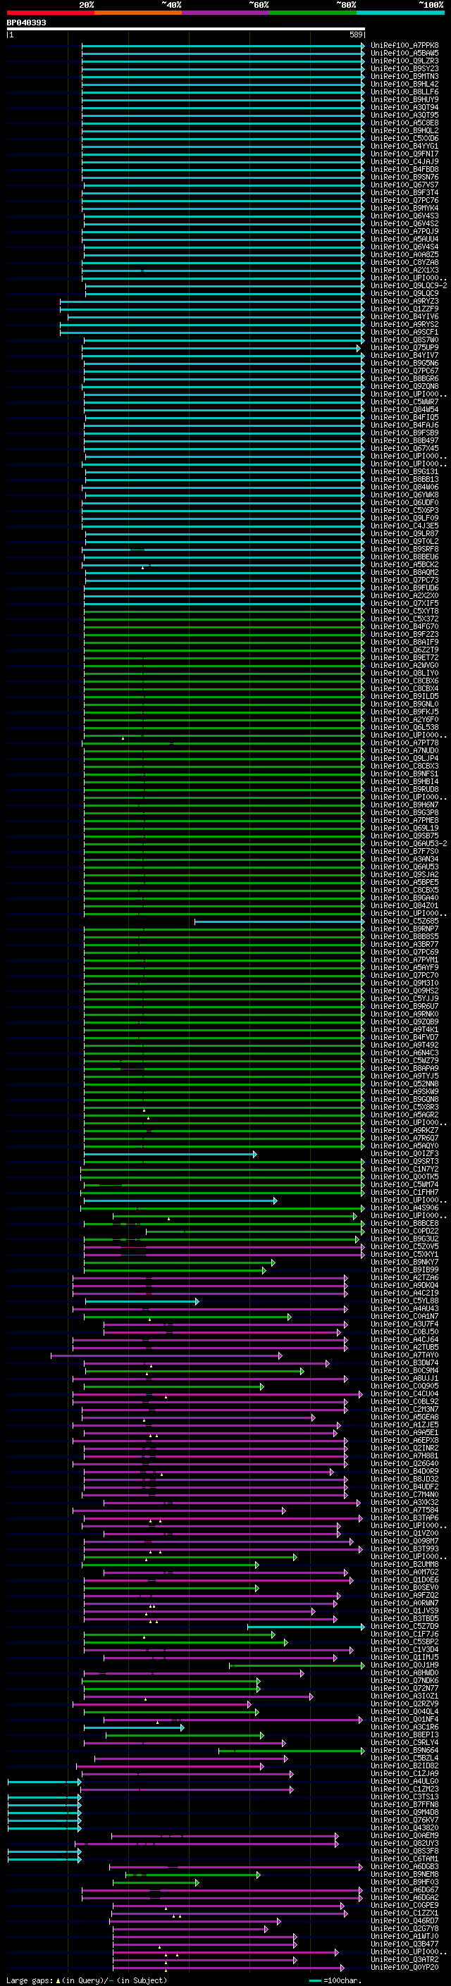Image resolution: width=451 pixels, height=1986 pixels.
Task: Select hit label UniRef100_C5Z685
Action: [404, 921]
